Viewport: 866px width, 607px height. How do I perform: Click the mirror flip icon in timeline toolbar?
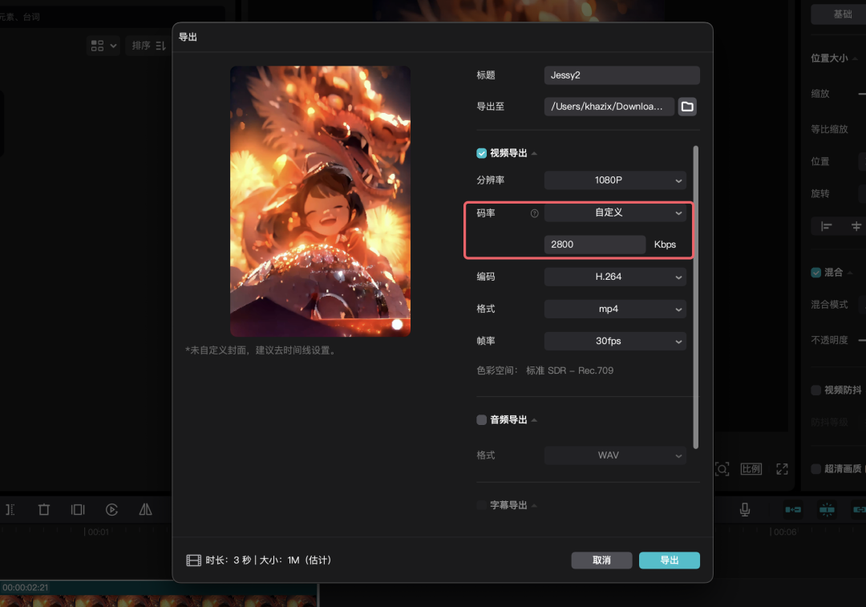pyautogui.click(x=145, y=509)
